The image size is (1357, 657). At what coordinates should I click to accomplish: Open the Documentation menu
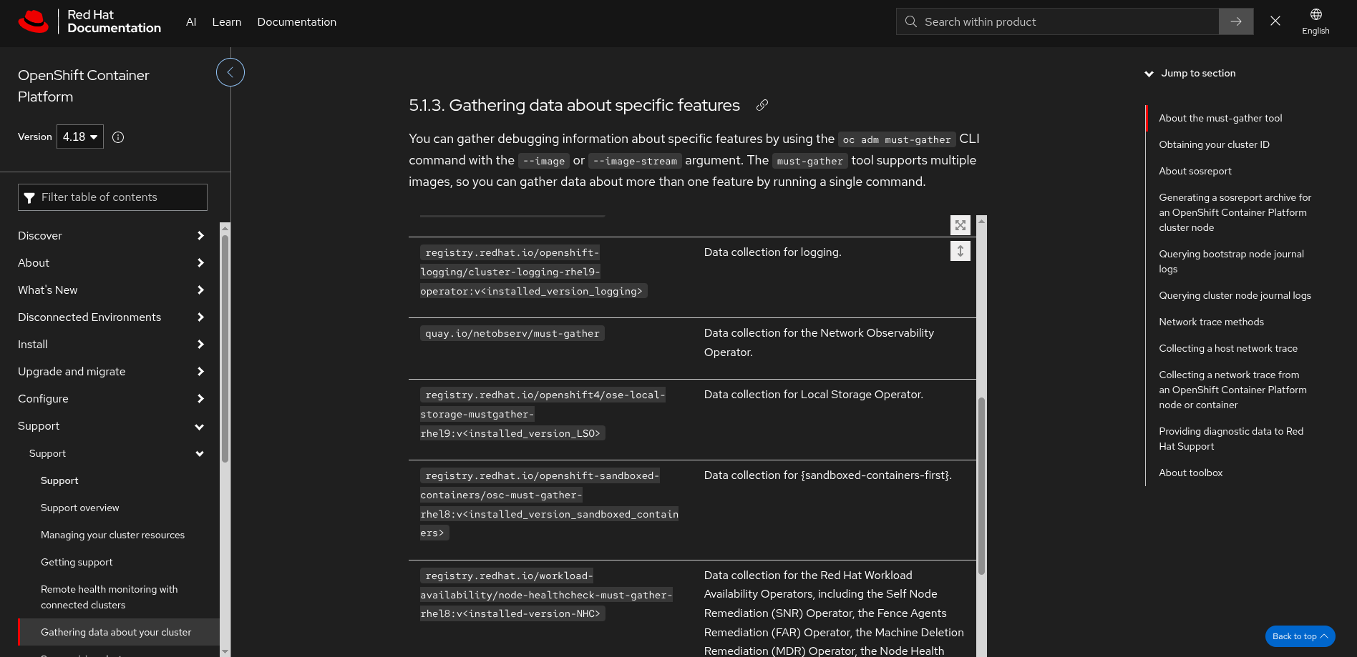click(297, 22)
